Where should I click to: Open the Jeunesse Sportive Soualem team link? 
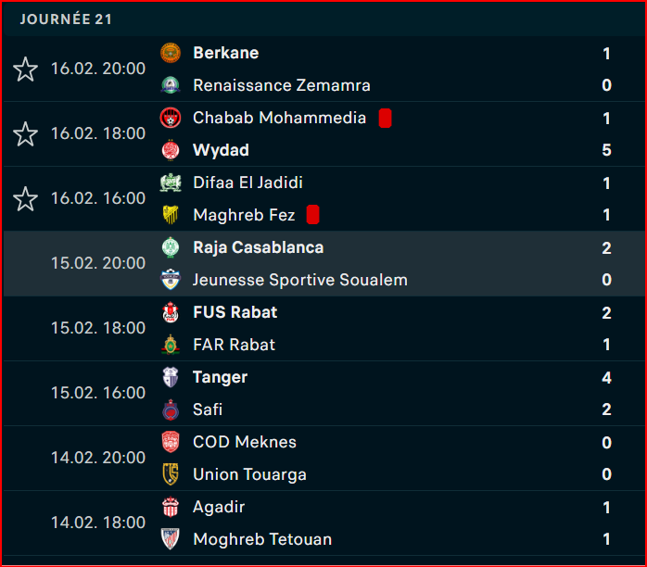coord(300,280)
